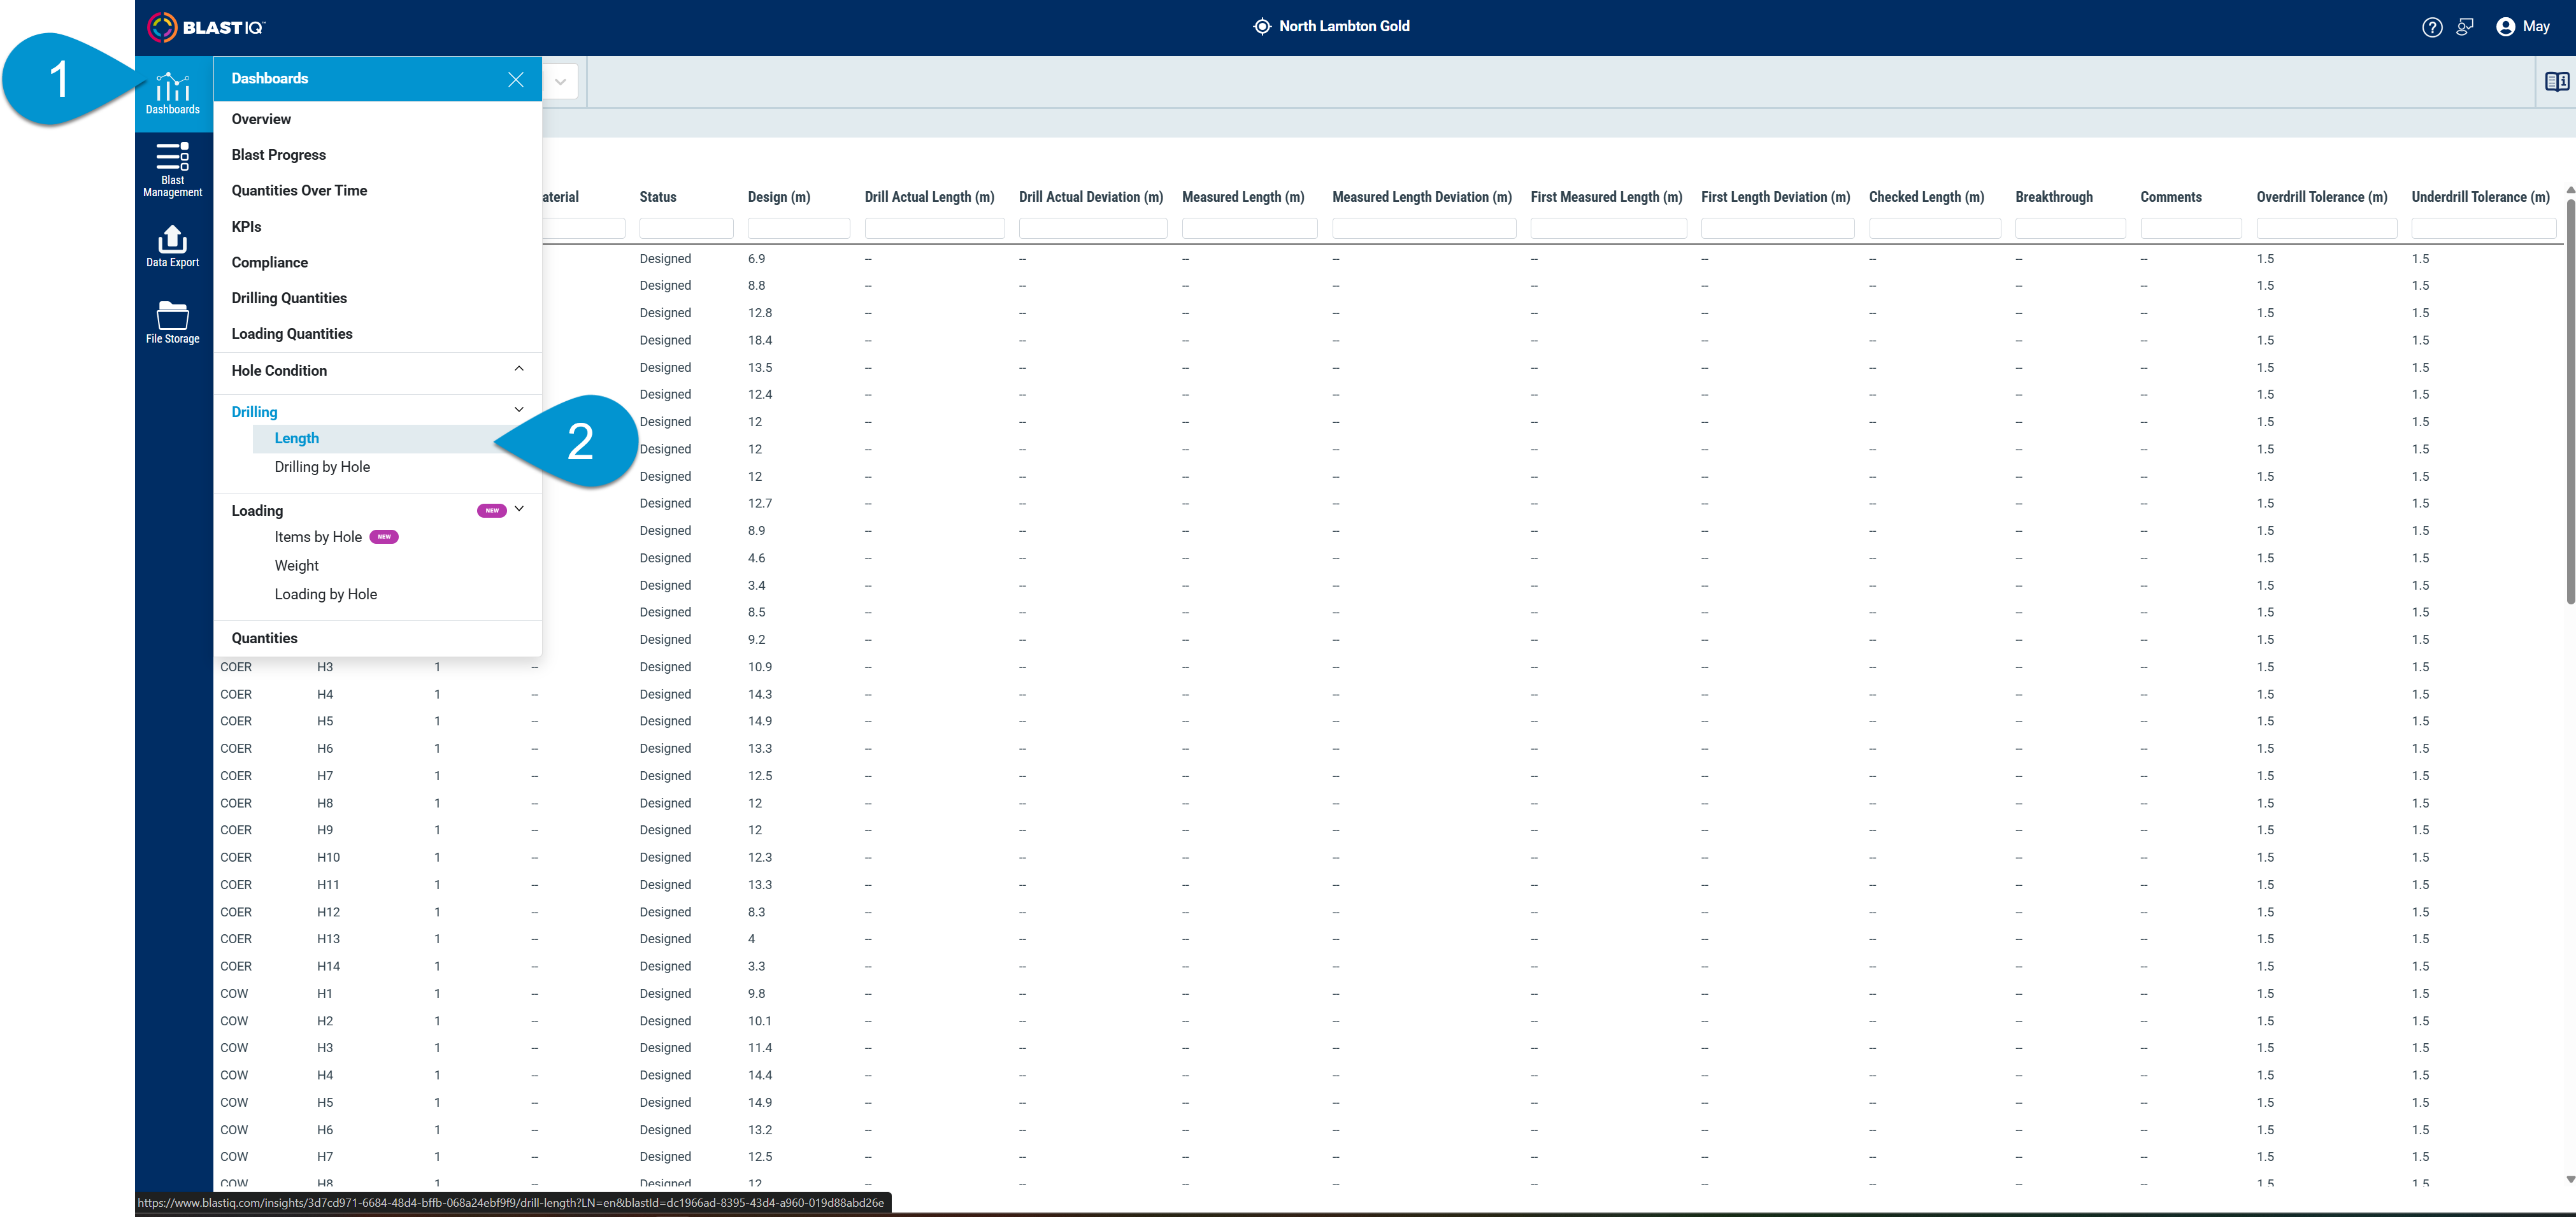The height and width of the screenshot is (1217, 2576).
Task: Open the Data Export sidebar icon
Action: [173, 246]
